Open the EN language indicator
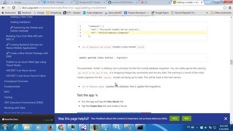Viewport: 233px width, 131px height. [x=189, y=127]
